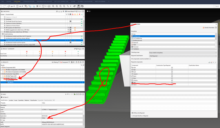Viewport: 220px width, 128px height.
Task: Open the FILE menu
Action: click(x=3, y=1)
